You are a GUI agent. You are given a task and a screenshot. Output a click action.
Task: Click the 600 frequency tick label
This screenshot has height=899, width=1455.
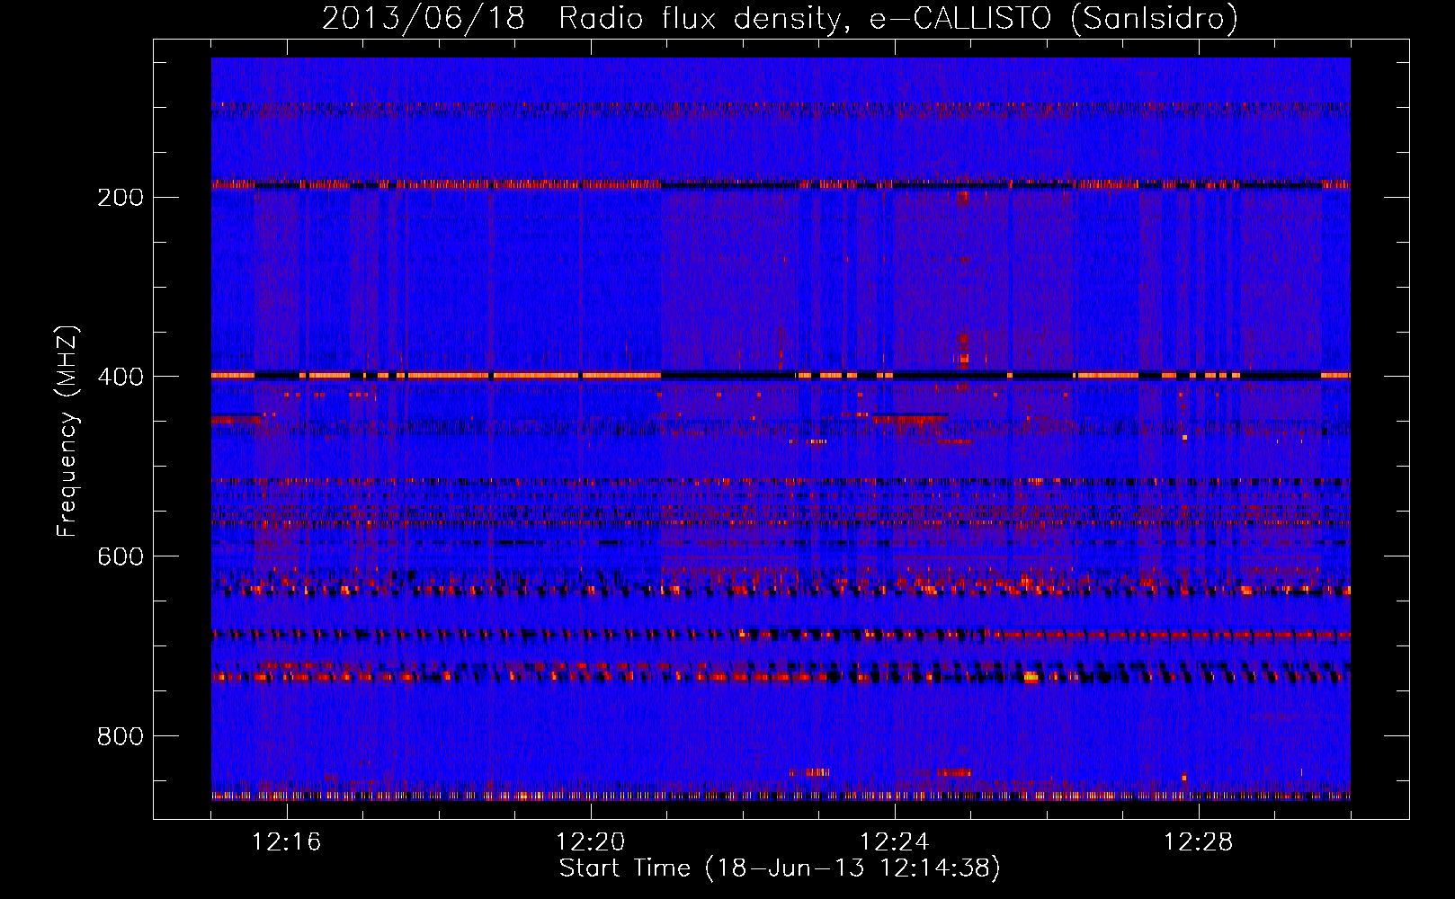click(121, 557)
